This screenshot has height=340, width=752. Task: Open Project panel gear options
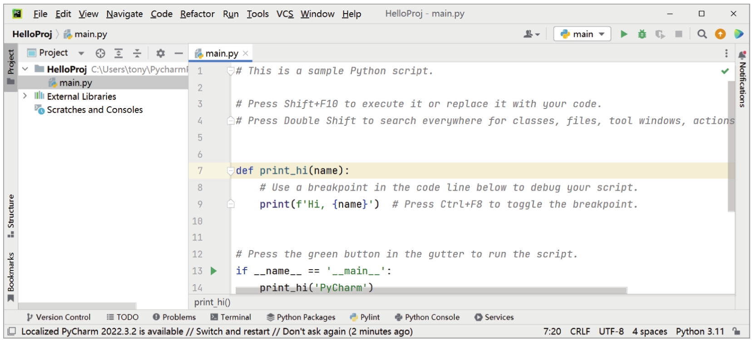pyautogui.click(x=160, y=53)
